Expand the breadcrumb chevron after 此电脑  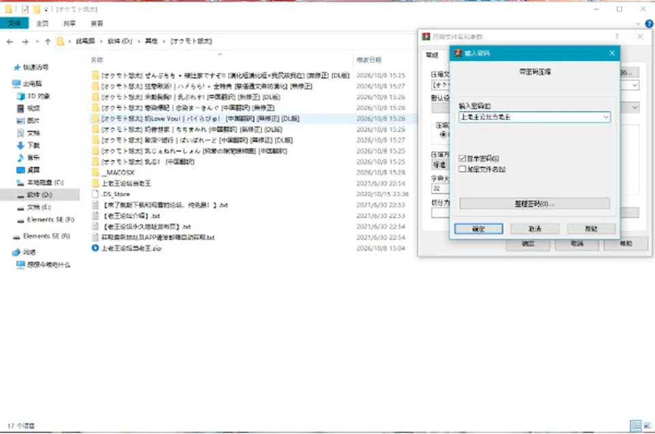pos(101,42)
